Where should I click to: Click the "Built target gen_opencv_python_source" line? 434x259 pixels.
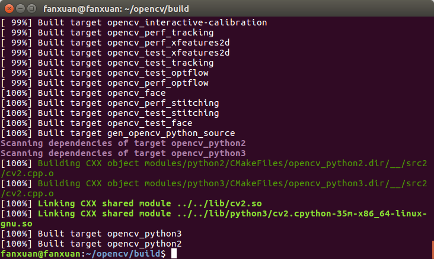pyautogui.click(x=117, y=133)
